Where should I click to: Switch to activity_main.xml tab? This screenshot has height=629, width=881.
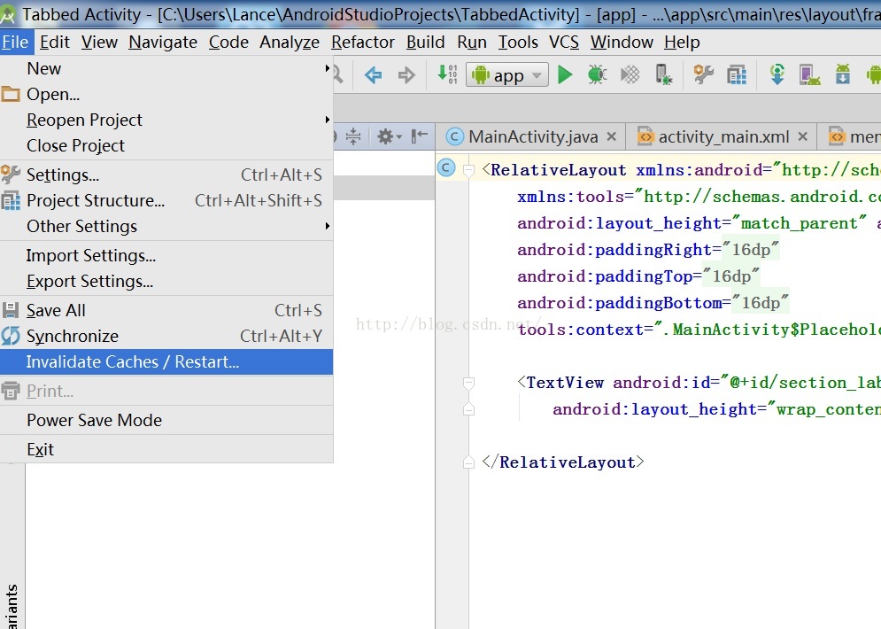pyautogui.click(x=723, y=136)
